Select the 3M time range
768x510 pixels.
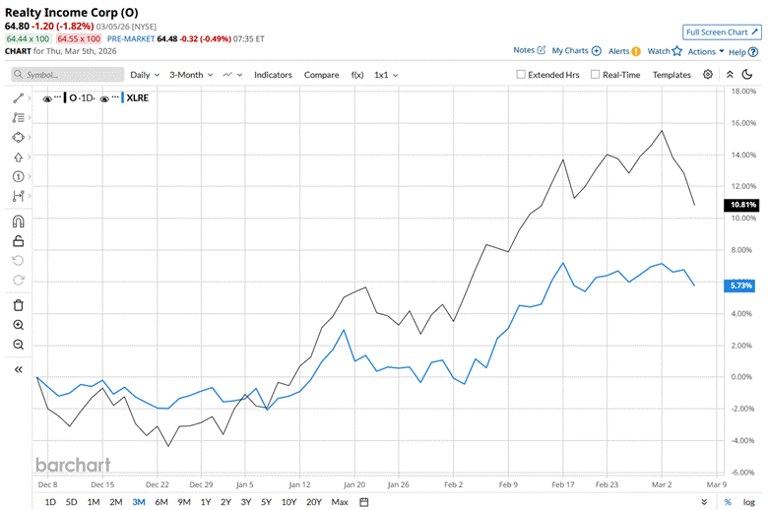click(139, 502)
